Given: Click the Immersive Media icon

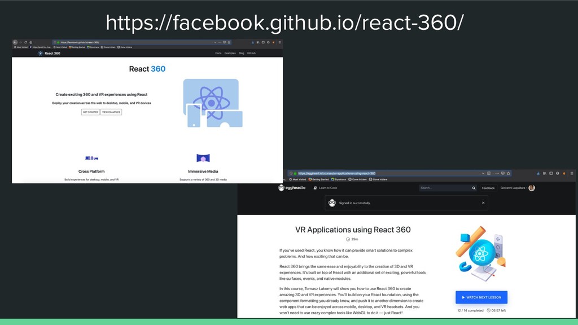Looking at the screenshot, I should 203,158.
